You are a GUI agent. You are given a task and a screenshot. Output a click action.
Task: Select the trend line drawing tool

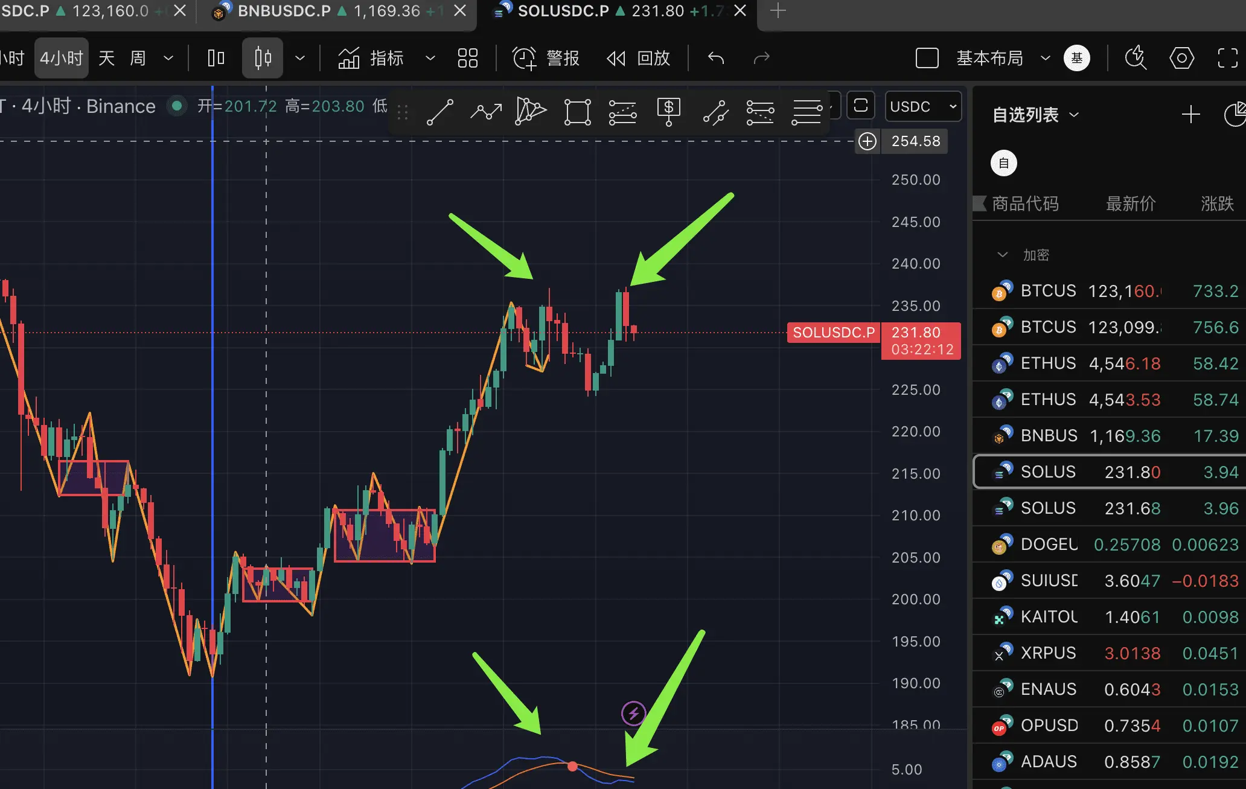[x=440, y=112]
